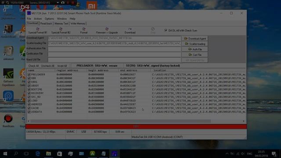This screenshot has width=281, height=158.
Task: Open the Help menu
Action: [x=72, y=18]
